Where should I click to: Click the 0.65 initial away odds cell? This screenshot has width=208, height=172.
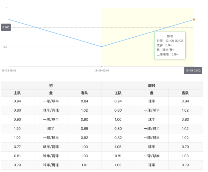pyautogui.click(x=85, y=129)
